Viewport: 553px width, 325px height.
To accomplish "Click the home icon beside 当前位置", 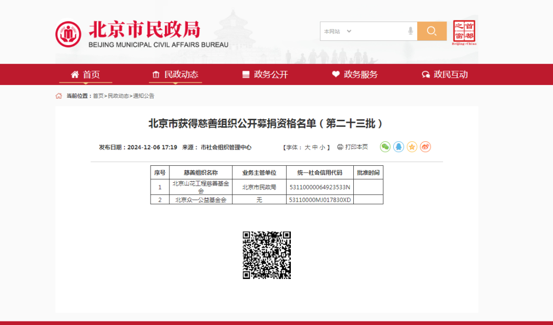I will point(58,96).
